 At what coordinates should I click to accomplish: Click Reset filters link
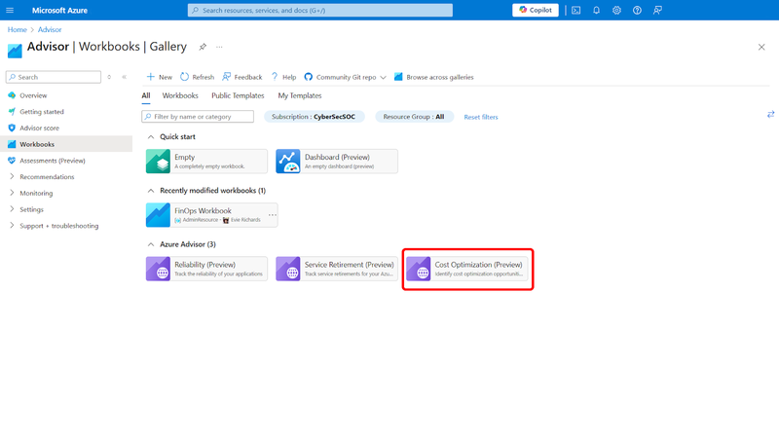pos(481,117)
